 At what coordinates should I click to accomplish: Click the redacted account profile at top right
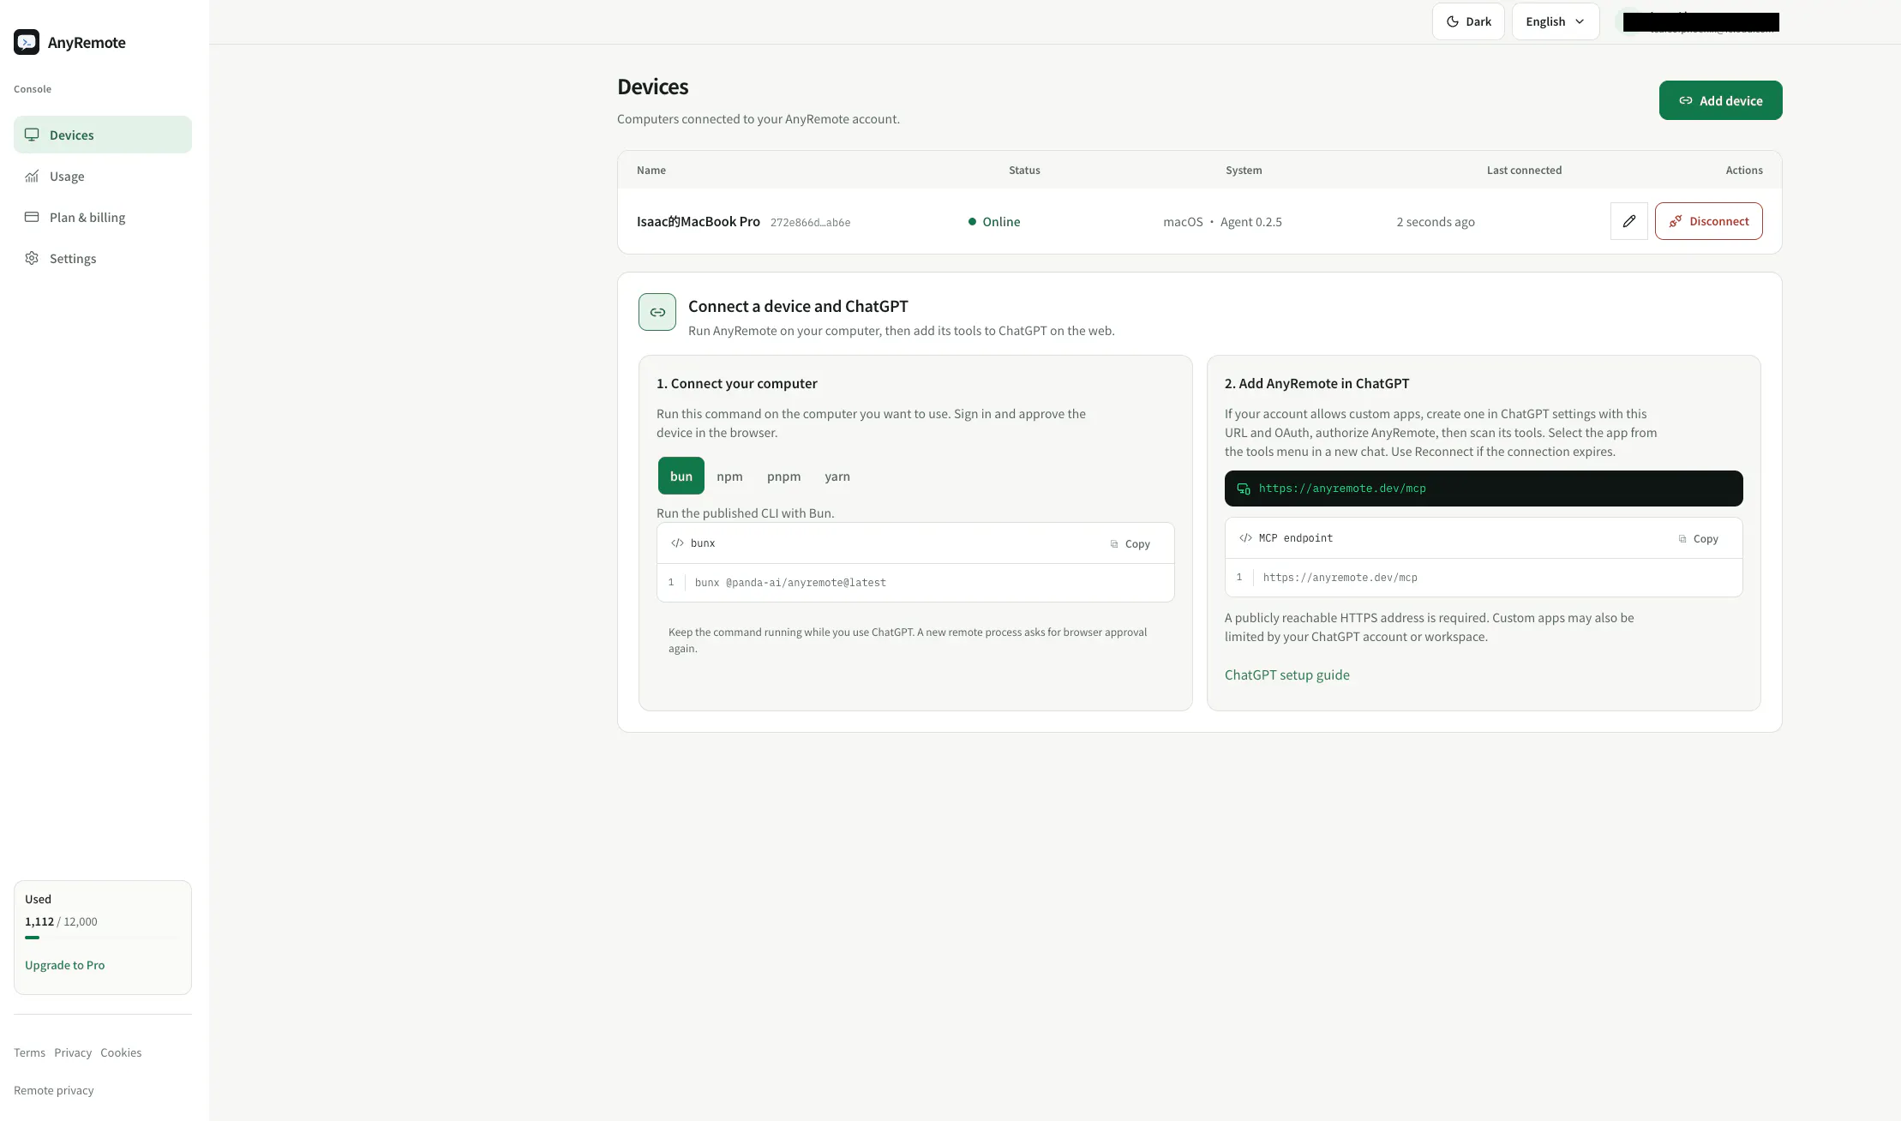[x=1697, y=21]
